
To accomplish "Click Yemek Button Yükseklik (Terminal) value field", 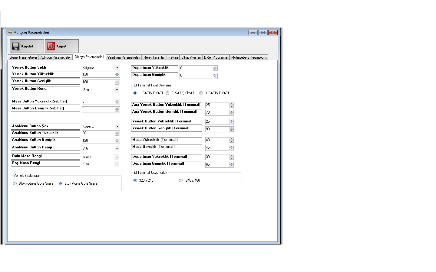I will click(217, 121).
